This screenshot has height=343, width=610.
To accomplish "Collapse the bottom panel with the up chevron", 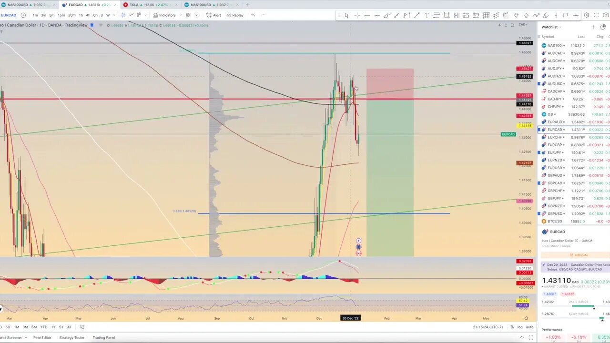I will tap(522, 337).
